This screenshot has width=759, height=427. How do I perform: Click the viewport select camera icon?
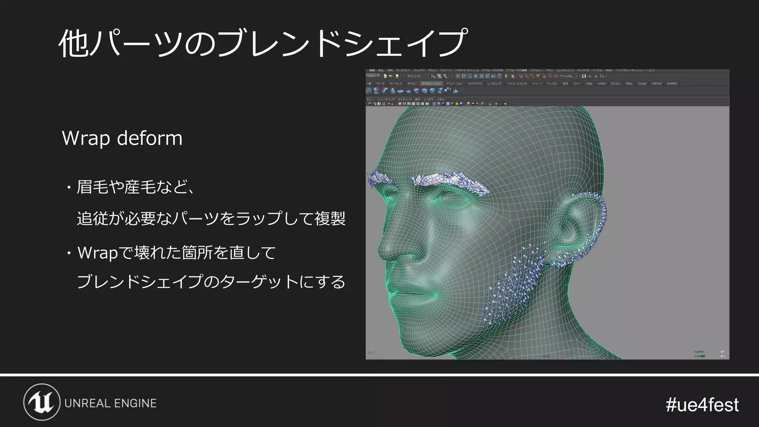click(x=370, y=104)
